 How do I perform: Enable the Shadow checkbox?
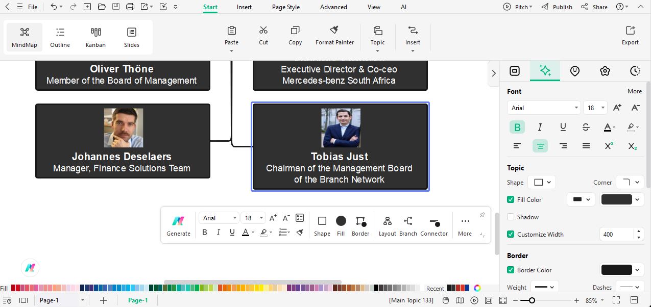511,217
